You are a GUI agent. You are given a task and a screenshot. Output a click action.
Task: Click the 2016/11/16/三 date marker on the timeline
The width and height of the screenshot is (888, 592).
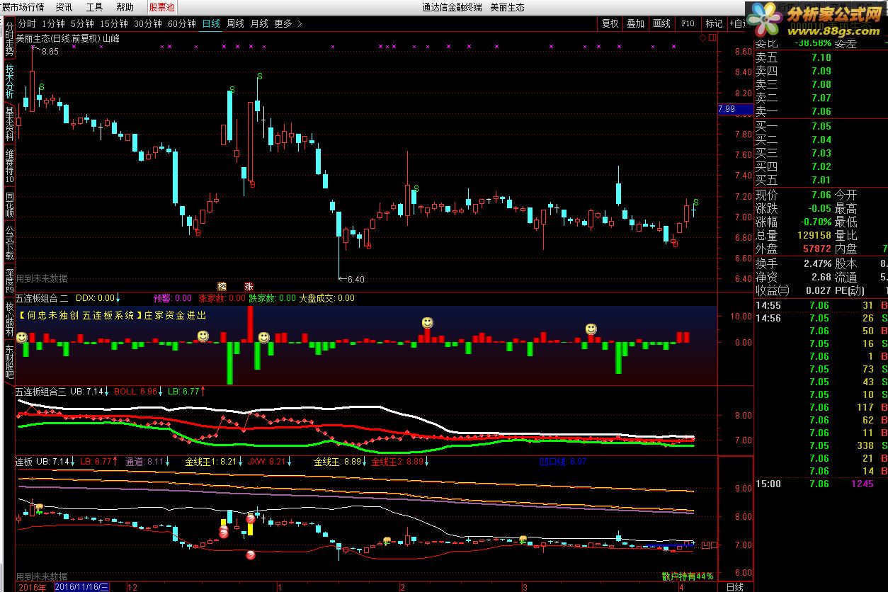pos(82,586)
